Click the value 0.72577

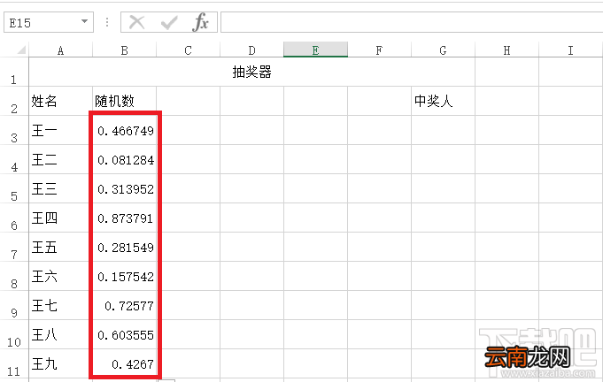click(x=129, y=306)
